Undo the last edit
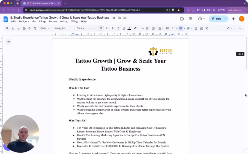Screen dimensions: 248x154 point(13,28)
